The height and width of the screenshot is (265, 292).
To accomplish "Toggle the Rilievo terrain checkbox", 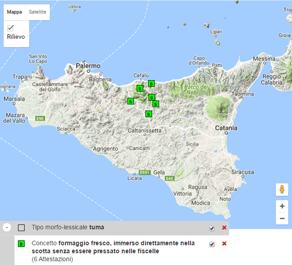I will (x=10, y=28).
